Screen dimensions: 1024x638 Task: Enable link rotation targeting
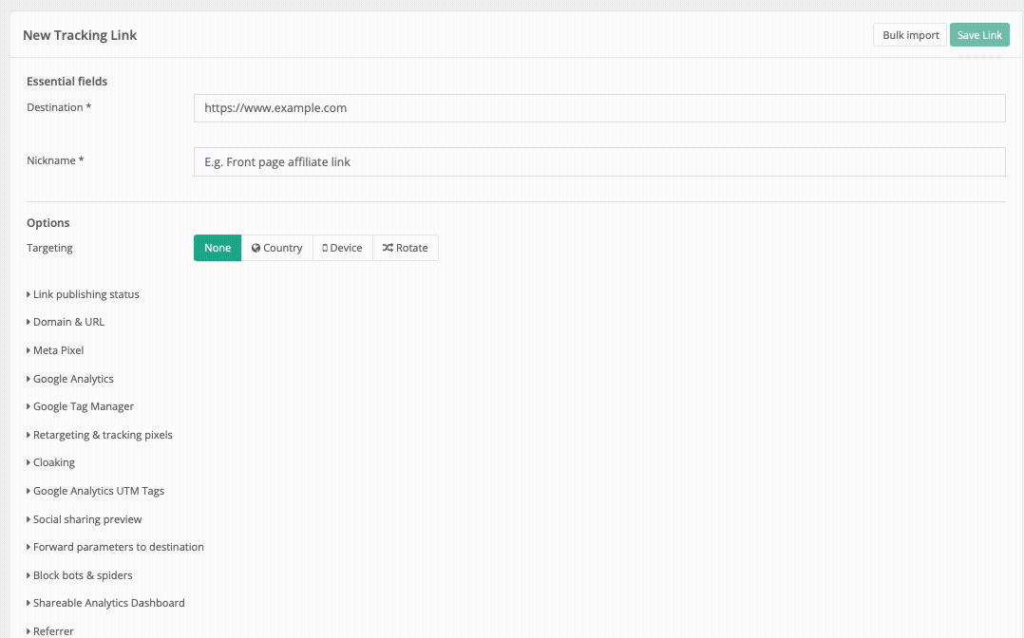406,247
